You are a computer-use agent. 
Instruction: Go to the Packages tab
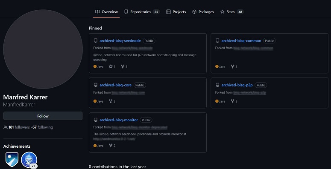tap(203, 12)
